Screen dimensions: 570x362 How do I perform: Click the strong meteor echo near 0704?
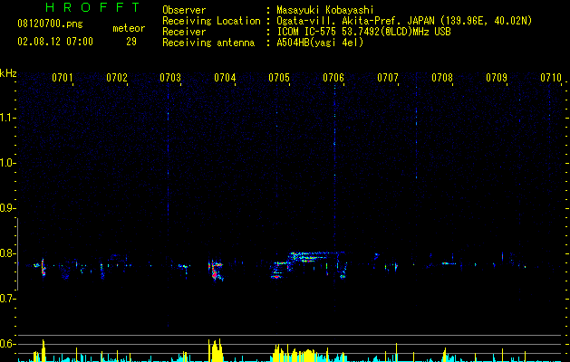(216, 271)
